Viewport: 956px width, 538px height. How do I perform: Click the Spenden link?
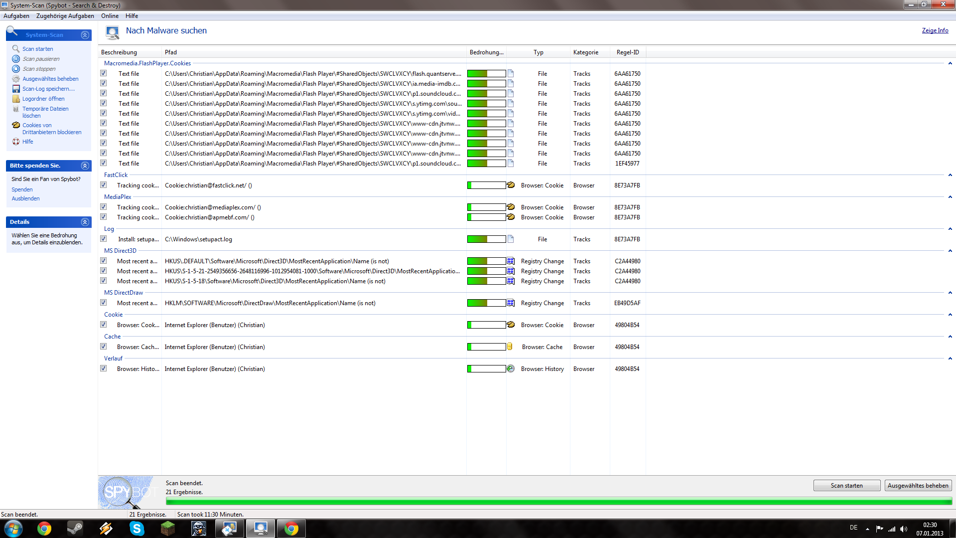point(22,189)
